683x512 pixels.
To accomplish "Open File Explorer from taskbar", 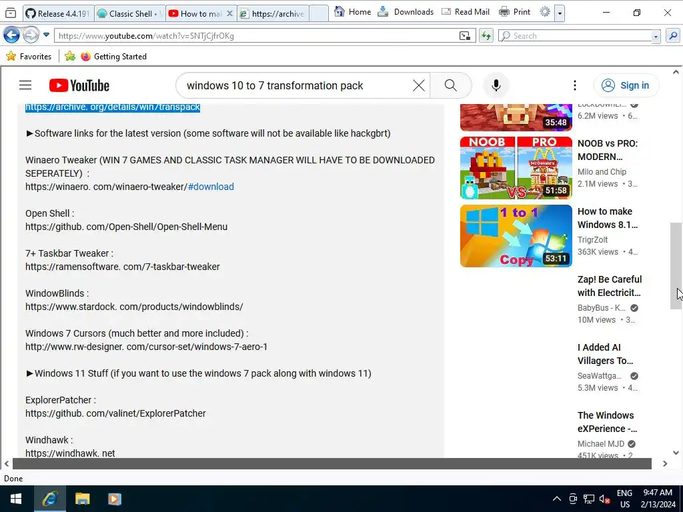I will coord(82,499).
